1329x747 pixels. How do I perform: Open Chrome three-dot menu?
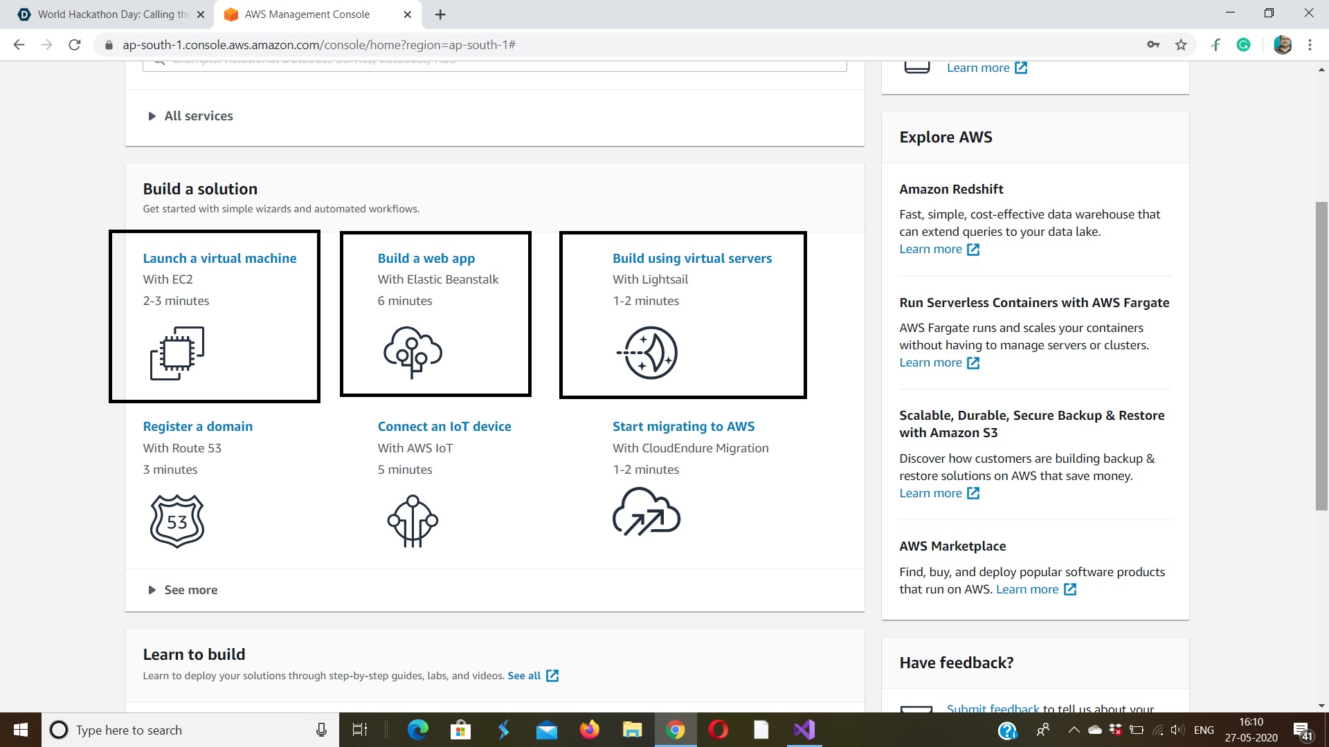click(1310, 45)
